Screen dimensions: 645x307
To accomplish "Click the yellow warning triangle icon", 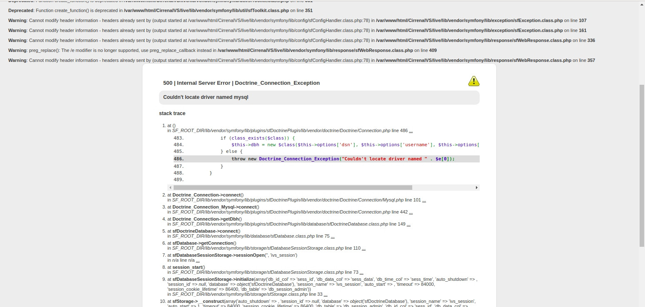I will tap(474, 81).
